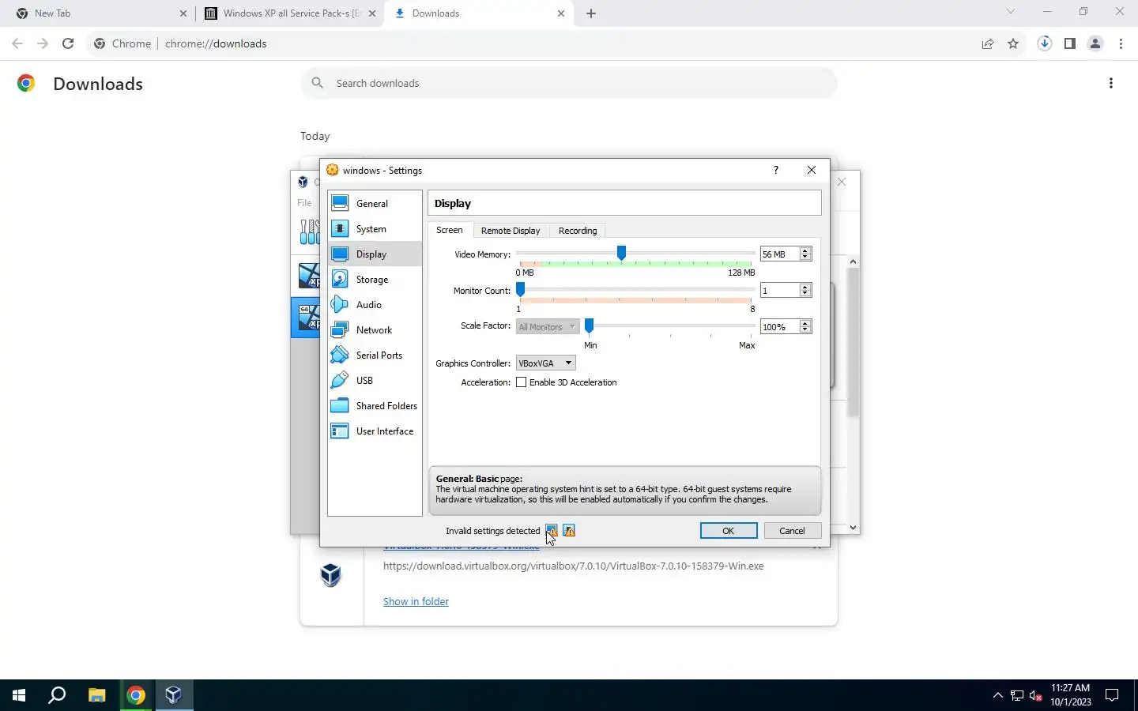Click the Monitor Count slider handle
Screen dimensions: 1138x711
[x=520, y=290]
